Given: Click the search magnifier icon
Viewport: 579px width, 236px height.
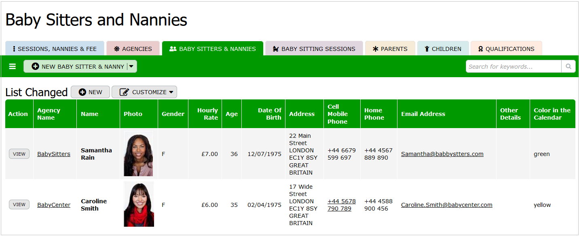Looking at the screenshot, I should [568, 66].
